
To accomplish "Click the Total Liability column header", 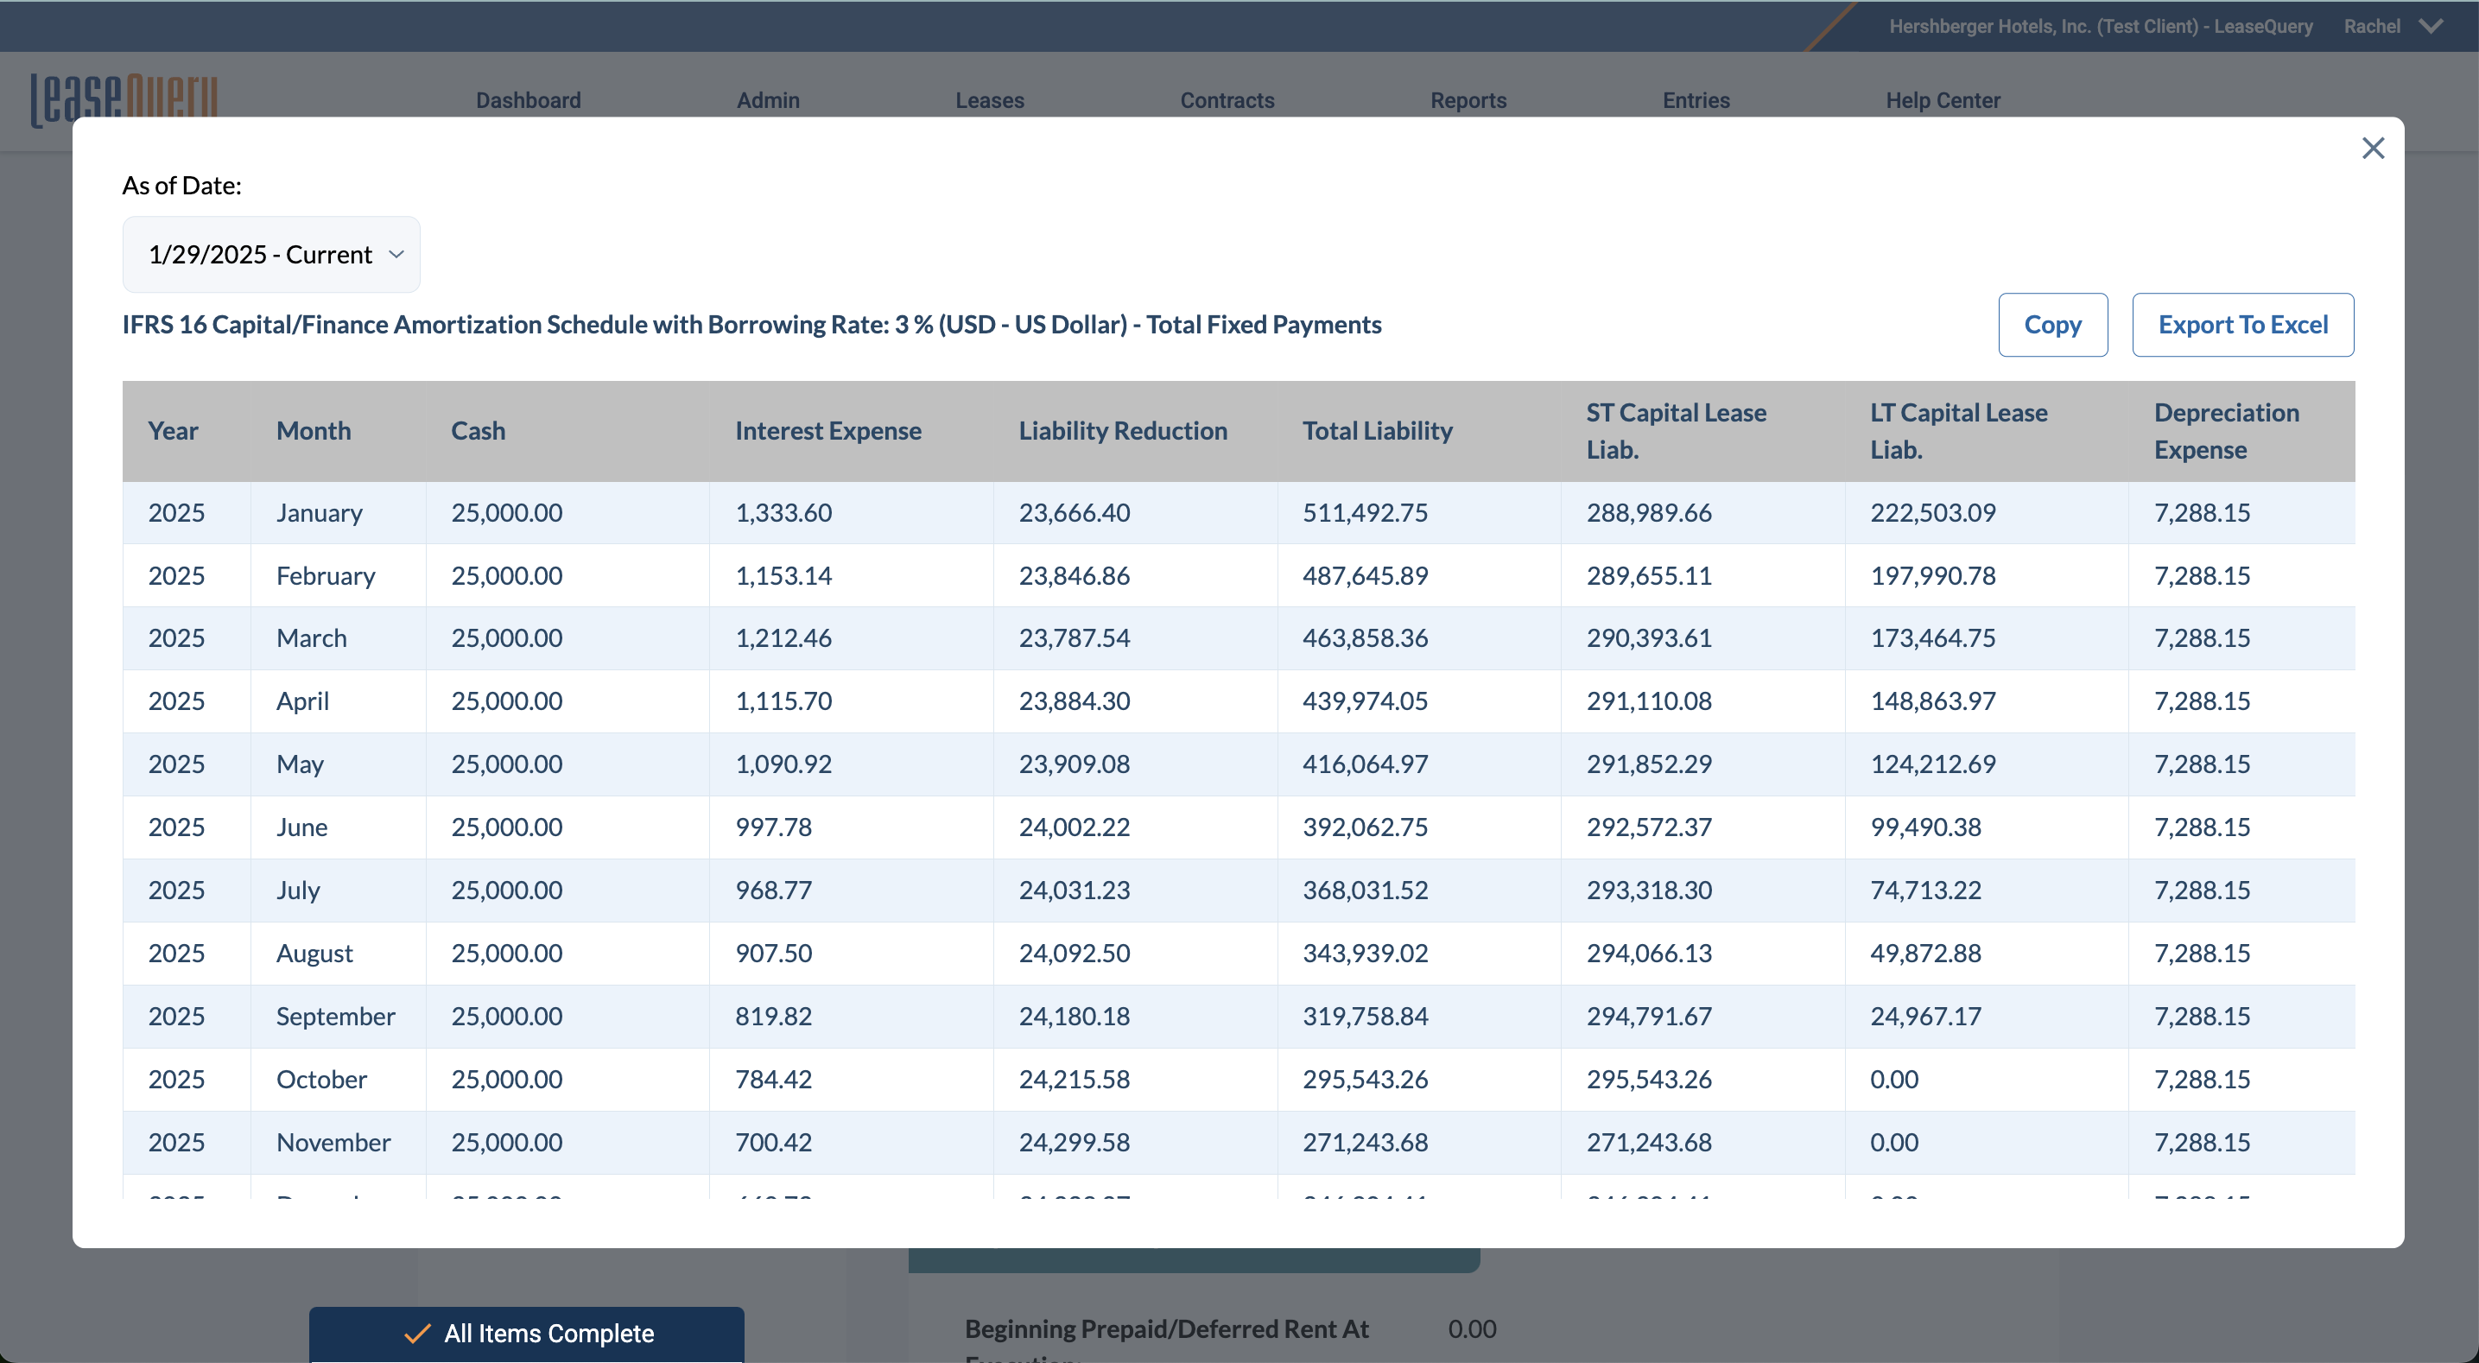I will pyautogui.click(x=1377, y=430).
